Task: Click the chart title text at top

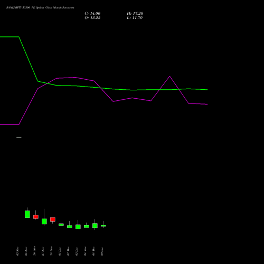Action: click(x=40, y=7)
